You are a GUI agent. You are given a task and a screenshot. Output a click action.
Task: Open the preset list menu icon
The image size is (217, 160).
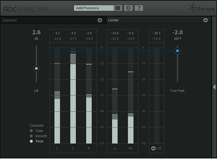click(118, 8)
